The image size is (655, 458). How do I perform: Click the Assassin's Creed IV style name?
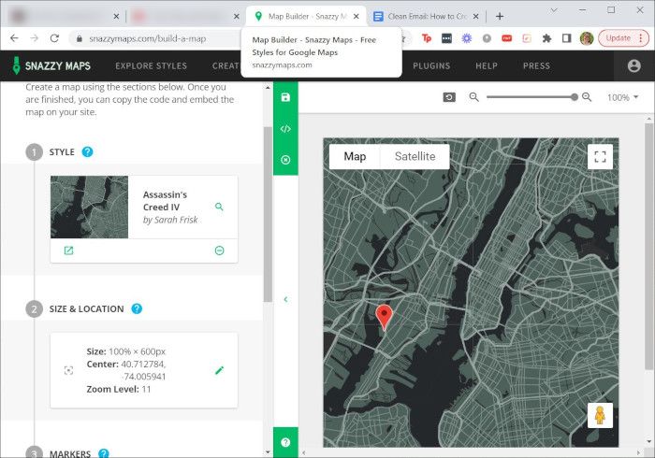165,201
